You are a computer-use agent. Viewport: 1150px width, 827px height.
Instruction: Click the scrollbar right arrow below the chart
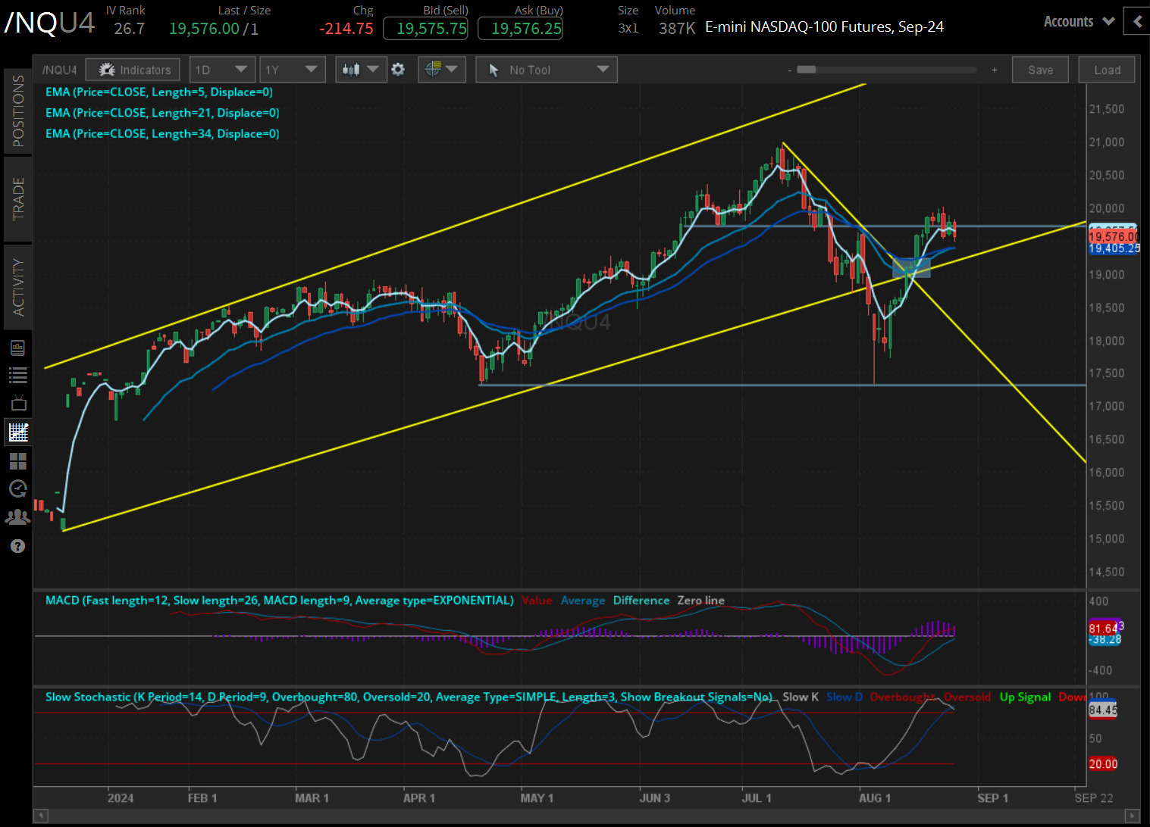1132,816
